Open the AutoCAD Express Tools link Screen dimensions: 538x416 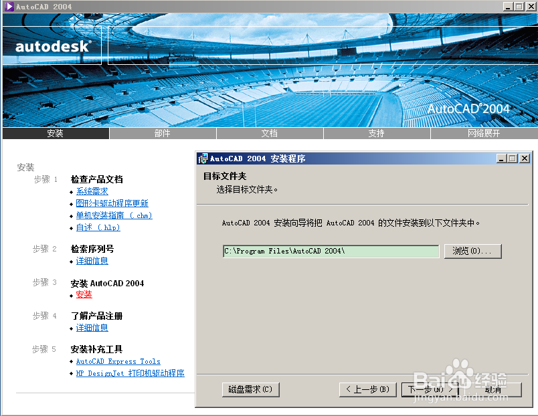(118, 361)
